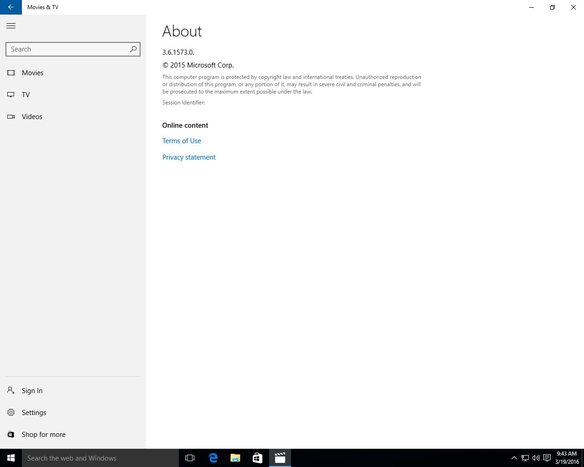Focus the Search input field
Image resolution: width=584 pixels, height=467 pixels.
[x=73, y=49]
